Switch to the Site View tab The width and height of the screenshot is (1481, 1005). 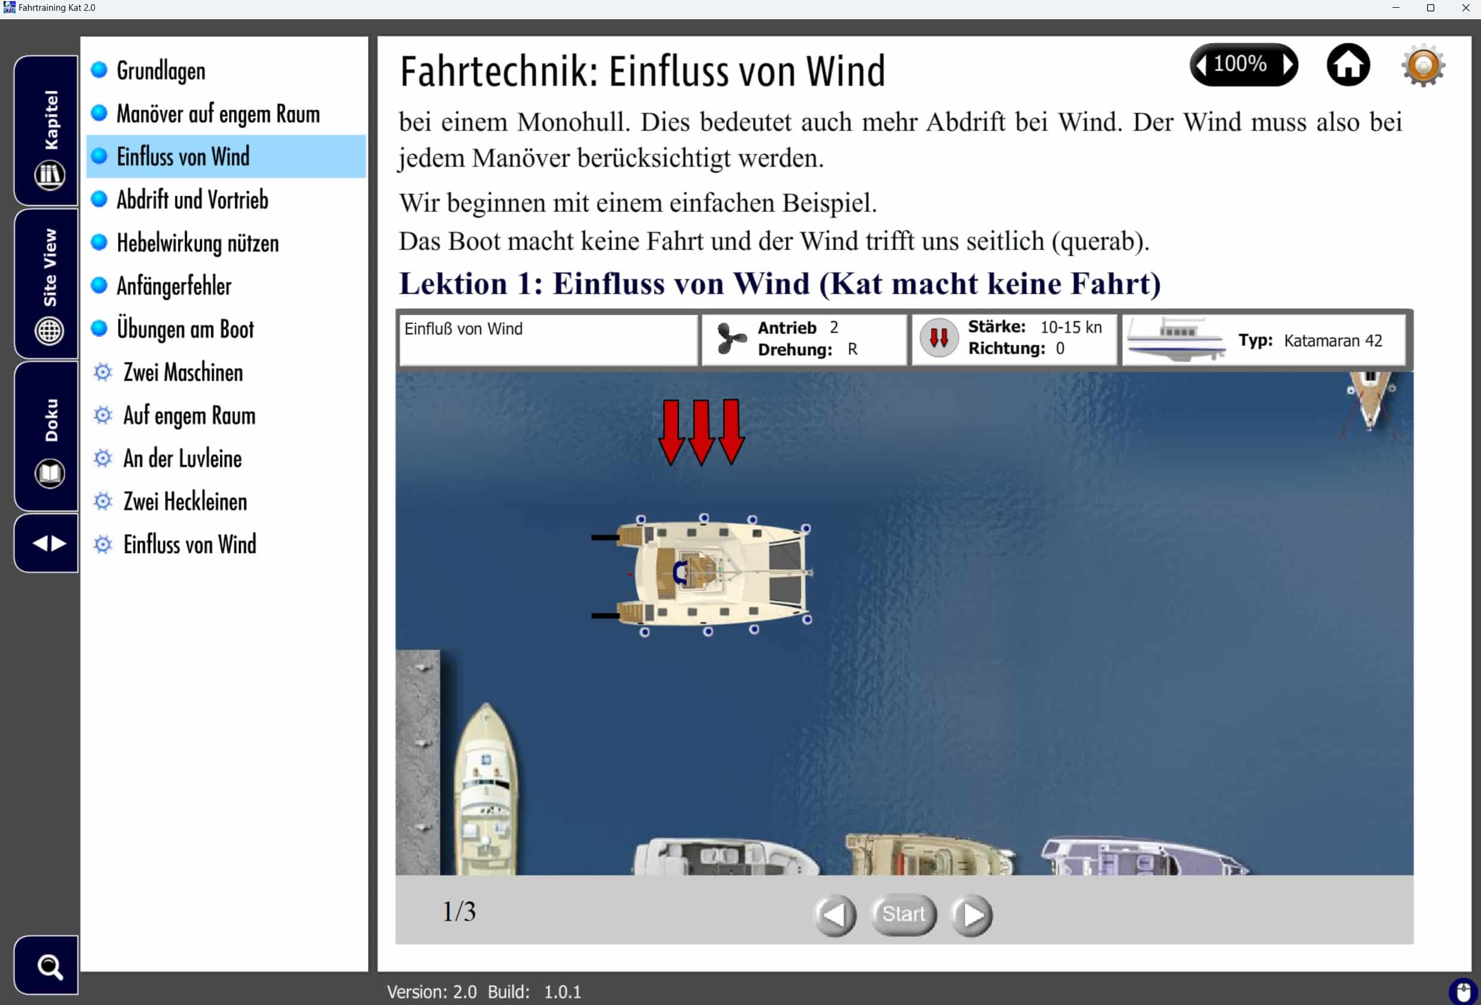[48, 283]
